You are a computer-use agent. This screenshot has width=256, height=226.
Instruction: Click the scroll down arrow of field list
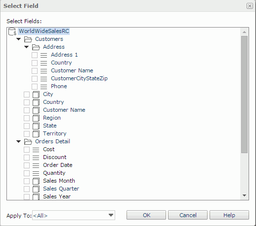[245, 195]
